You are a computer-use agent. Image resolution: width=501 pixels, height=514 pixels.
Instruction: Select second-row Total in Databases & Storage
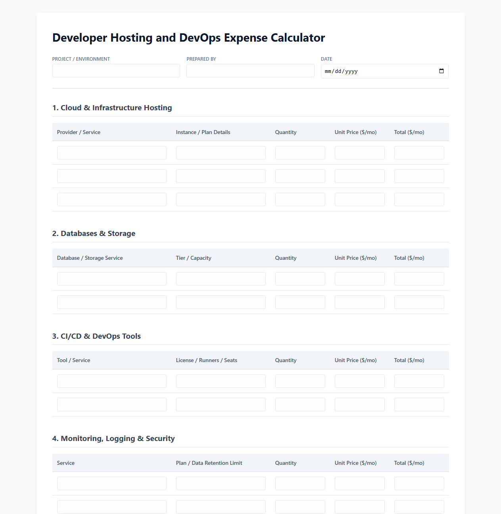(x=419, y=302)
